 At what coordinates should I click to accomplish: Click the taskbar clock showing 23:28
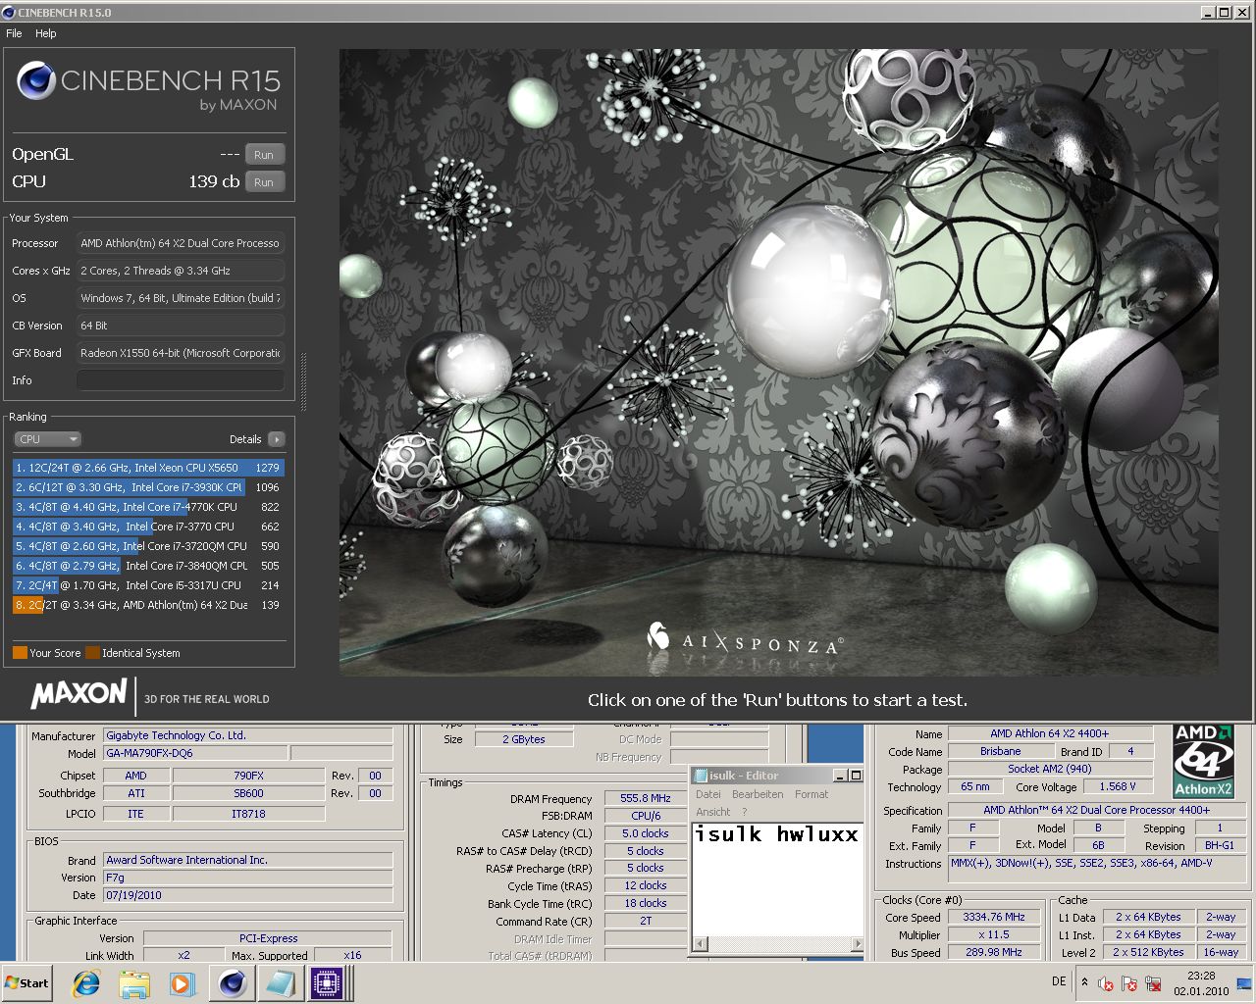1201,983
